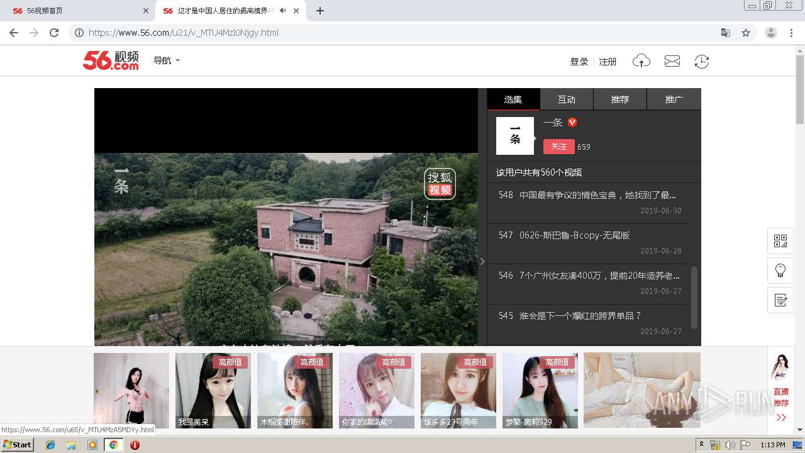Open the translate page icon
805x453 pixels.
(x=726, y=33)
